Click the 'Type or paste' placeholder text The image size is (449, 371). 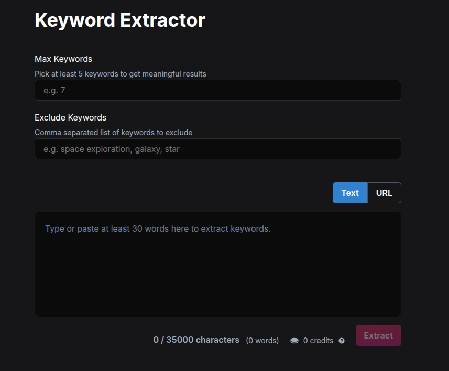pyautogui.click(x=158, y=229)
